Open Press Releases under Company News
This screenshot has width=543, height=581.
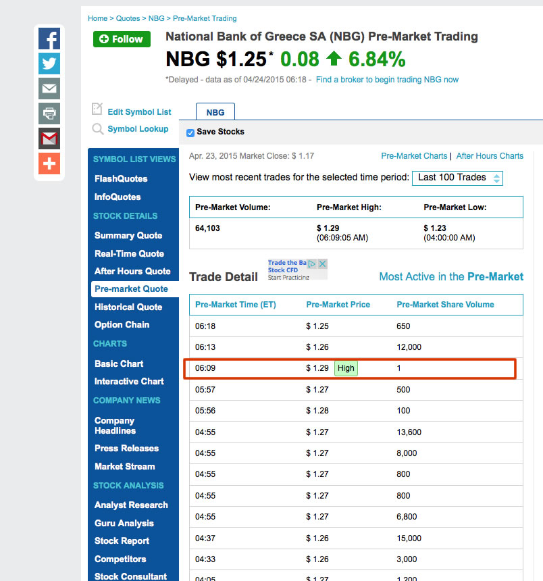[x=126, y=448]
